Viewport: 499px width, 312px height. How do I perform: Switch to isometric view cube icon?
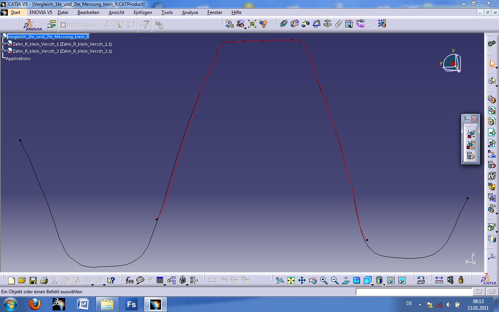367,280
